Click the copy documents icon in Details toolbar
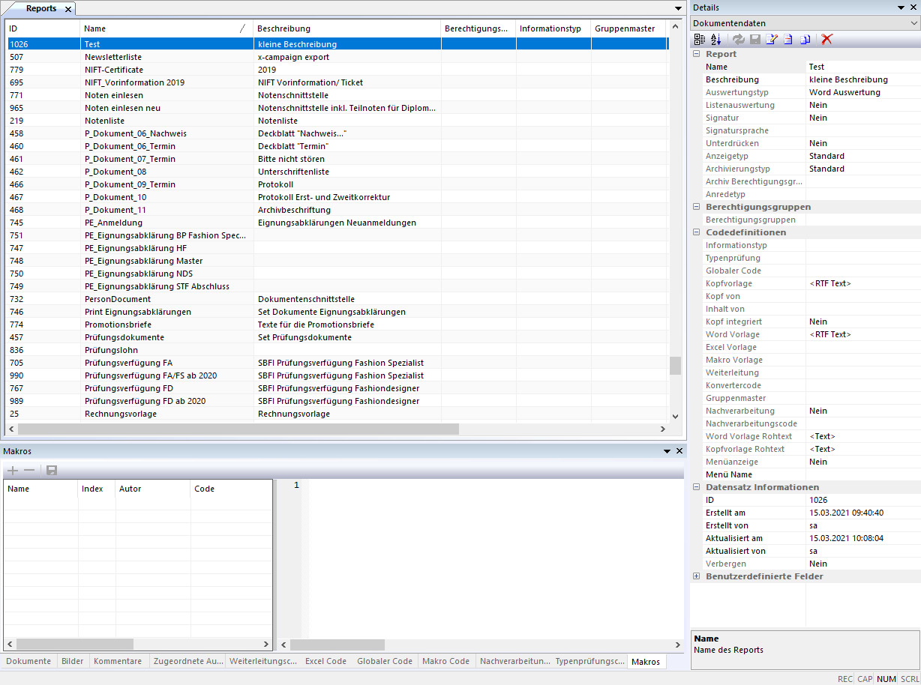 (805, 39)
